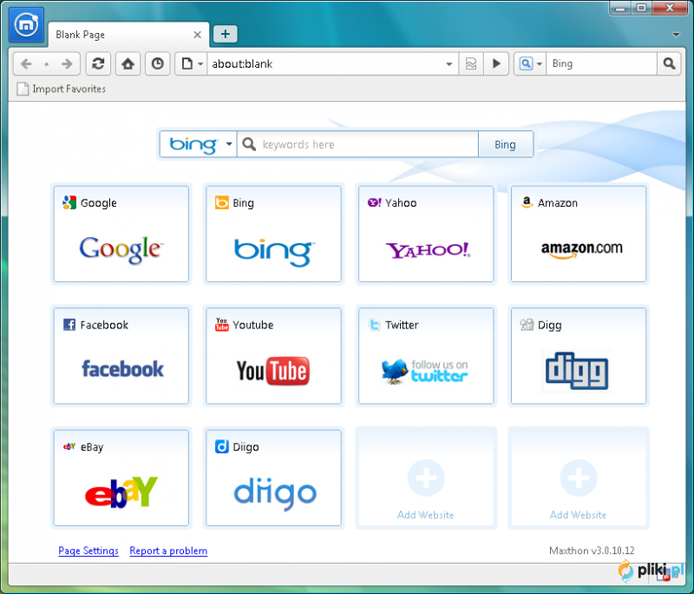
Task: Open the Amazon quick access tile
Action: [579, 234]
